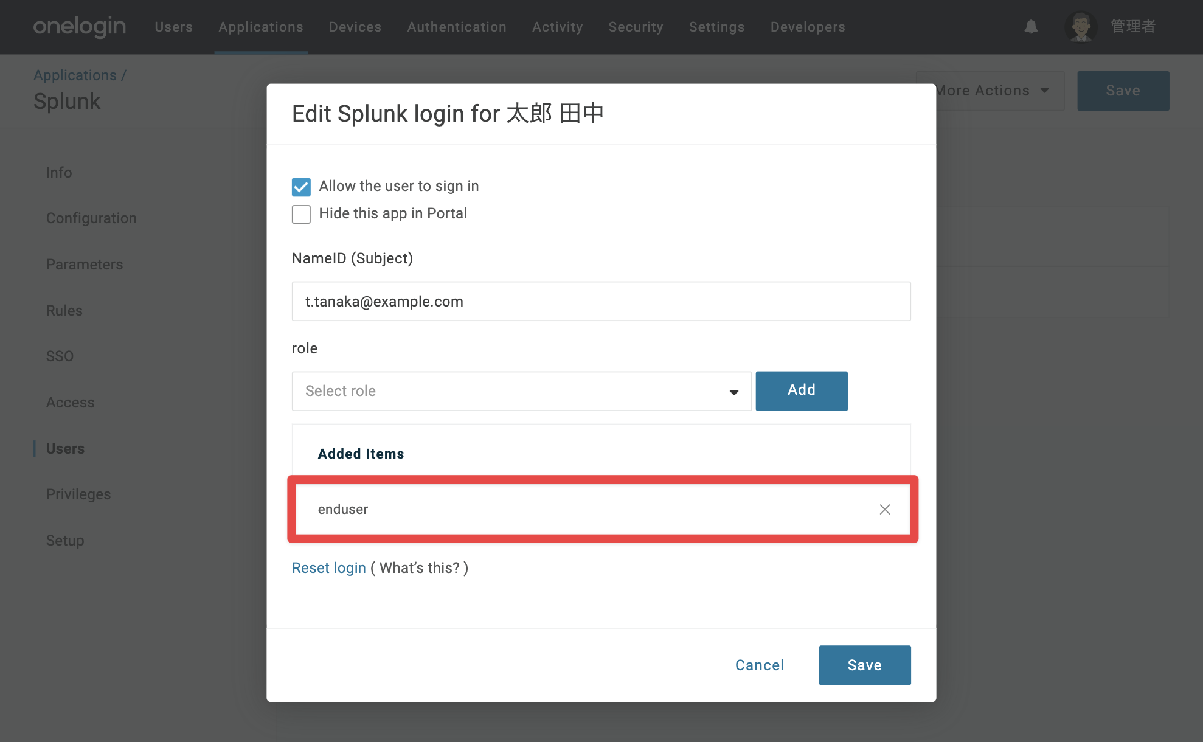Screen dimensions: 1203x742
Task: Select the Configuration sidebar tab
Action: [x=91, y=218]
